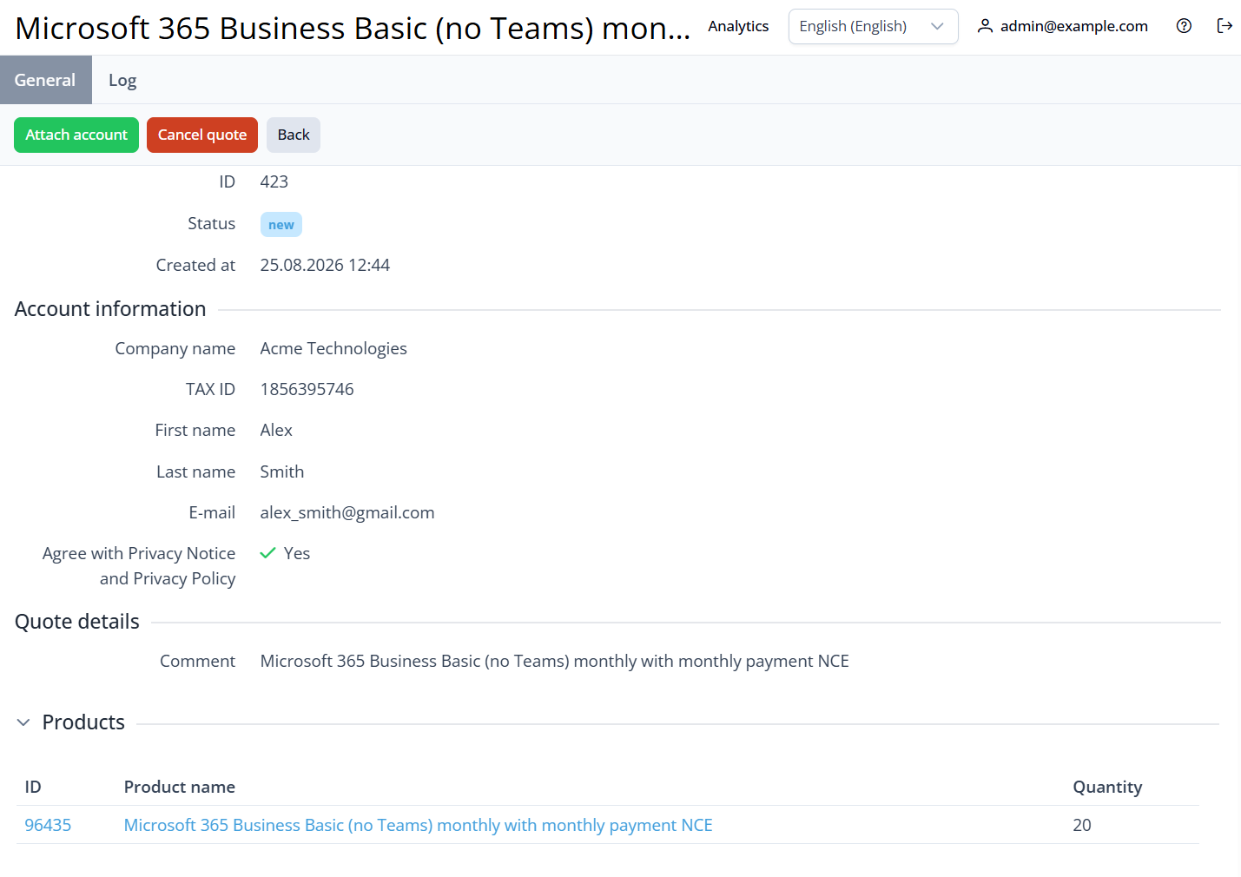The width and height of the screenshot is (1241, 877).
Task: Click the user profile icon
Action: coord(985,26)
